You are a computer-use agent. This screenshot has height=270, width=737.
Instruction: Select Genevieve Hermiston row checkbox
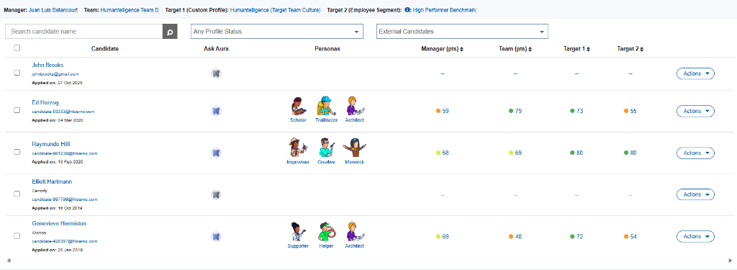coord(17,235)
